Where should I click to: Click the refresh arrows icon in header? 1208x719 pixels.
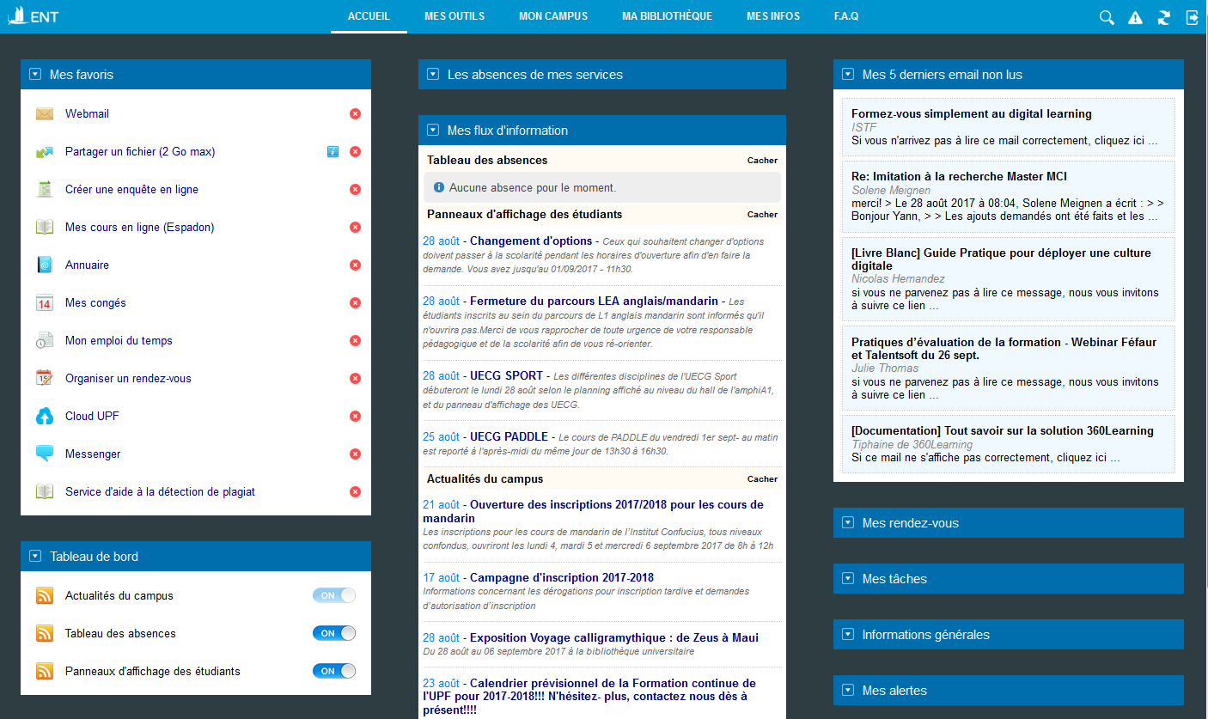1164,17
